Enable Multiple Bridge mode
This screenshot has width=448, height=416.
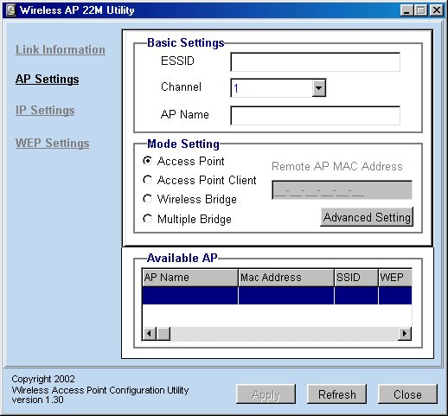point(147,219)
